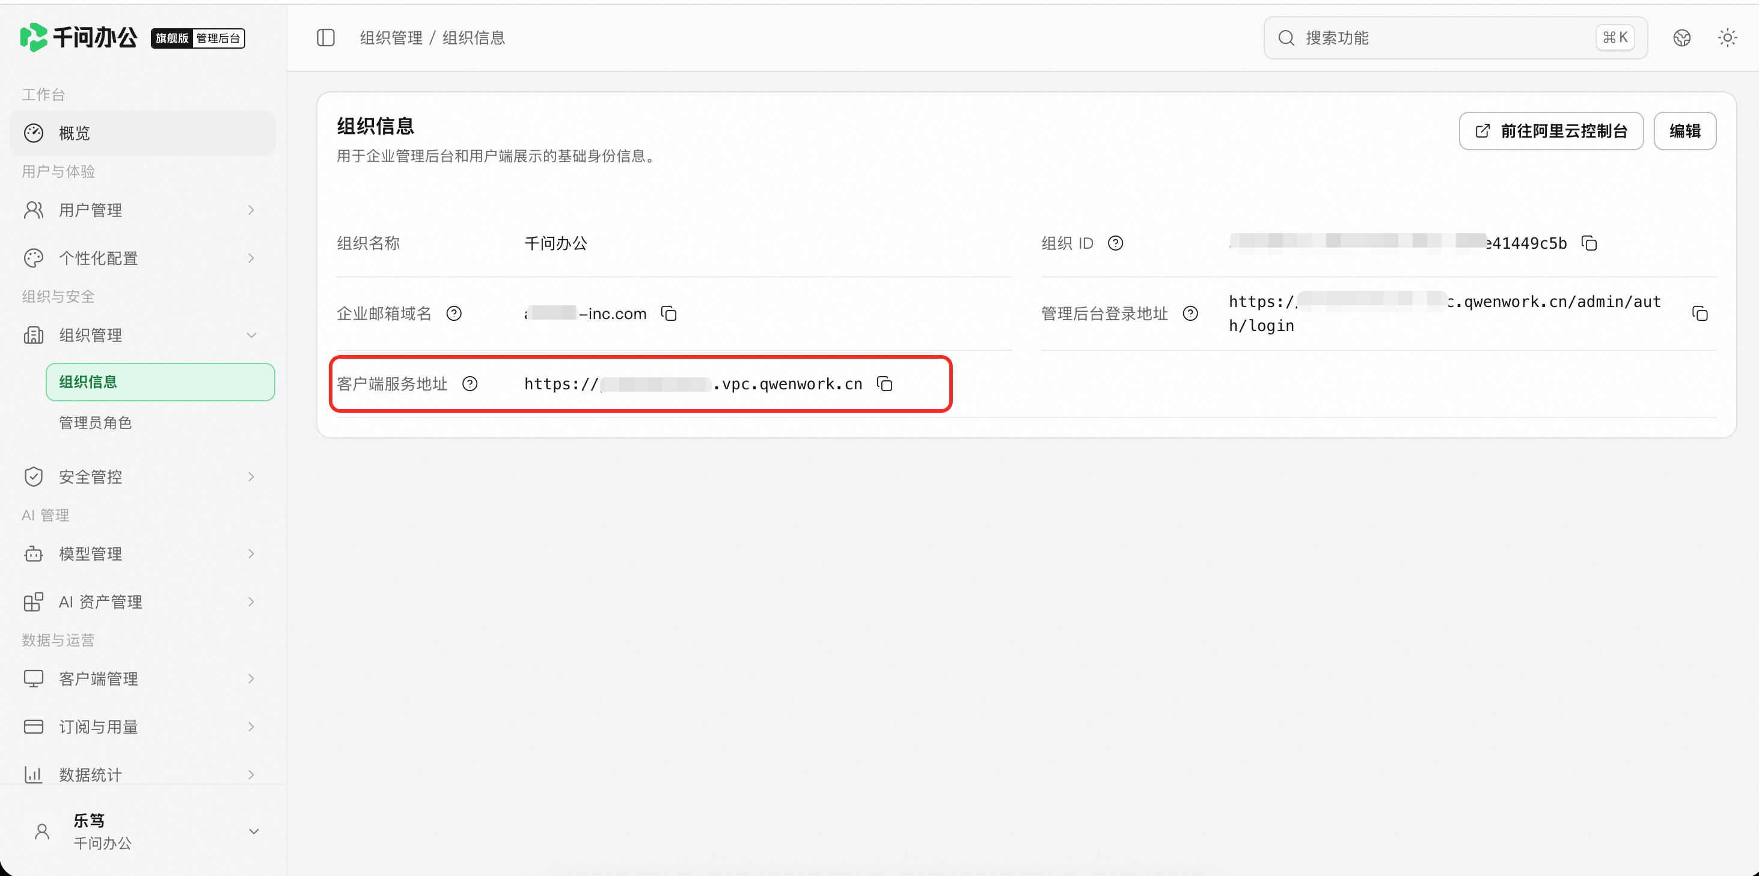Click the 千问办公 logo in the sidebar
Viewport: 1759px width, 876px height.
79,37
